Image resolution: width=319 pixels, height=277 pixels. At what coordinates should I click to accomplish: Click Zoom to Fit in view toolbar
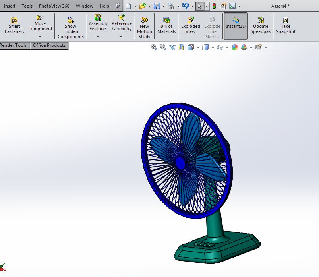click(154, 47)
